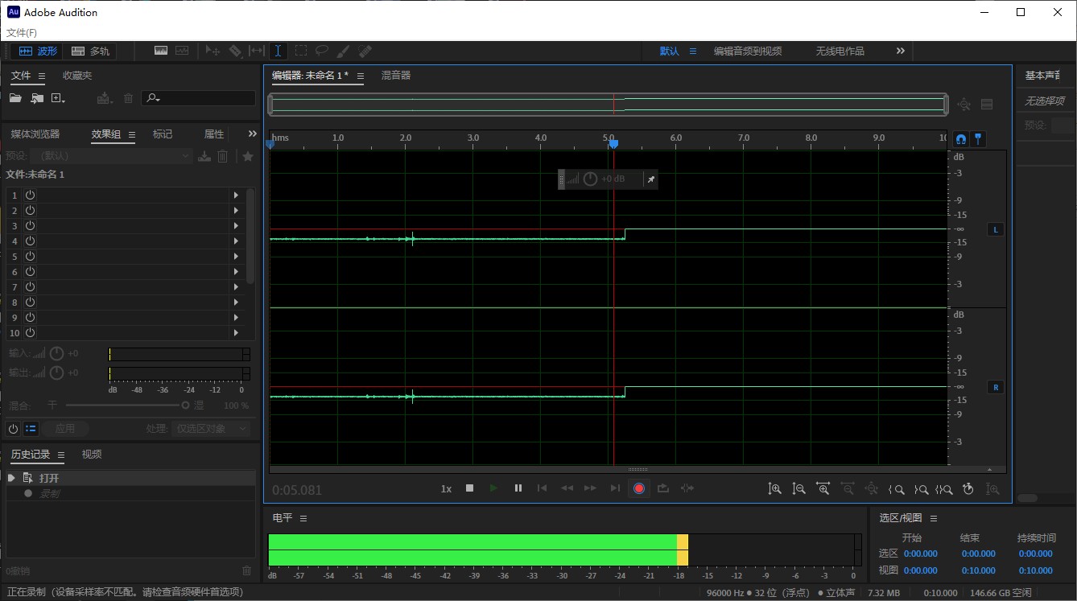Image resolution: width=1077 pixels, height=601 pixels.
Task: Select the 打开 history entry
Action: pos(130,478)
